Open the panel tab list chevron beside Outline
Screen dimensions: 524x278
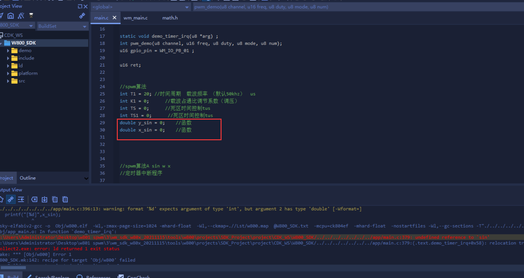(x=86, y=178)
